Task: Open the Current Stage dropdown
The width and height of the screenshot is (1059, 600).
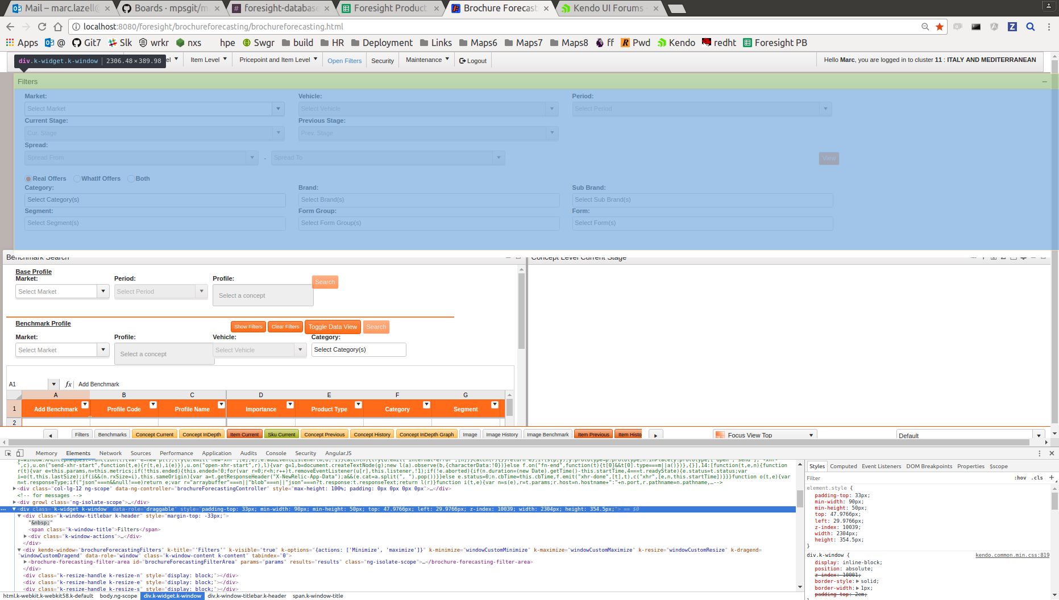Action: pos(278,133)
